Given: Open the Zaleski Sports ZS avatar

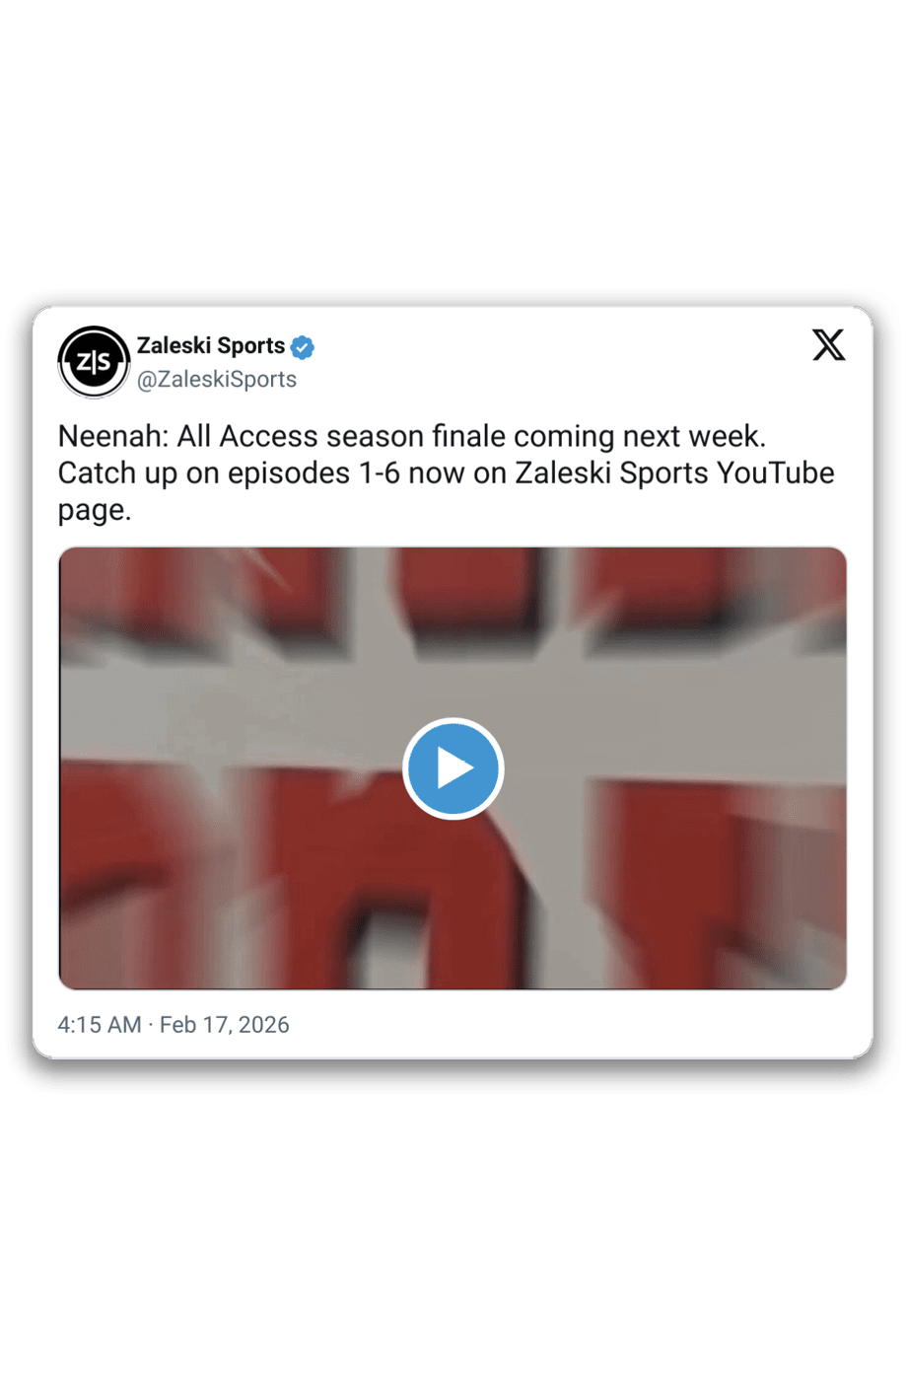Looking at the screenshot, I should pos(94,362).
